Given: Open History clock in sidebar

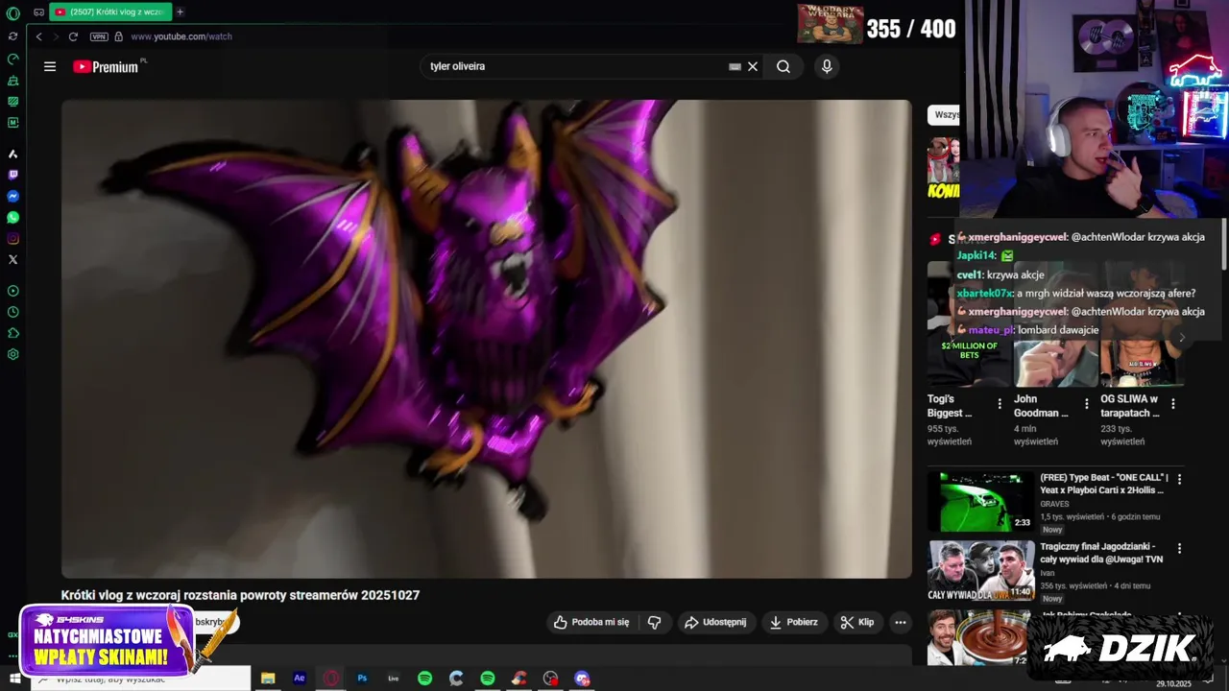Looking at the screenshot, I should [12, 312].
